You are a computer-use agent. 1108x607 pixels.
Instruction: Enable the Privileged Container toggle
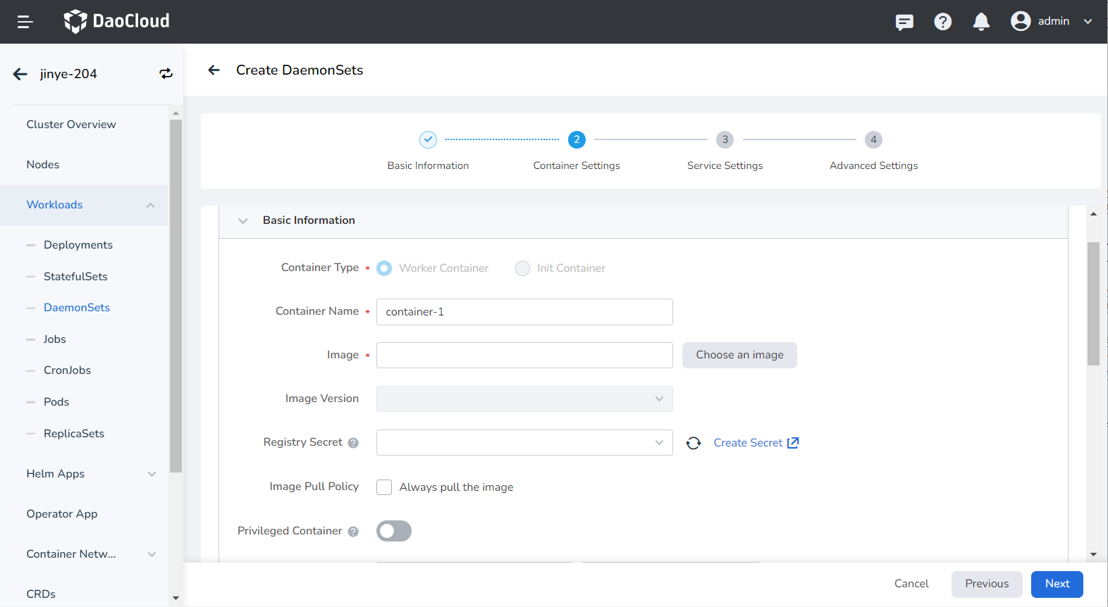[394, 531]
